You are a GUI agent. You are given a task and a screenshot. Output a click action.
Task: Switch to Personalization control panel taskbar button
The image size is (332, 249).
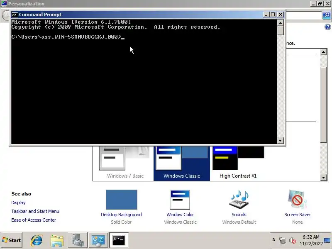point(98,240)
